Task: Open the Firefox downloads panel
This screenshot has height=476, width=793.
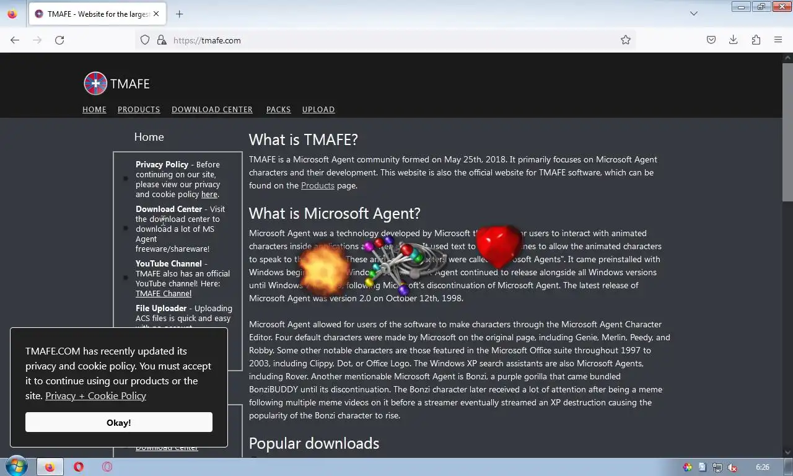Action: tap(734, 40)
